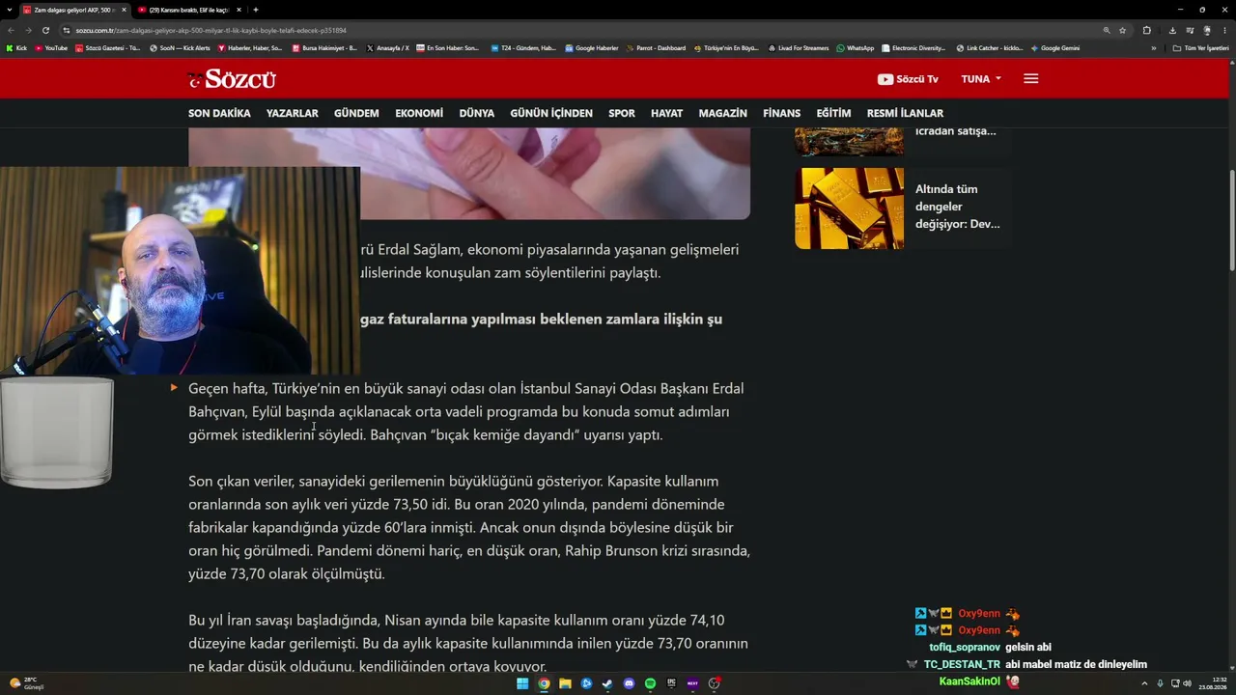The height and width of the screenshot is (695, 1236).
Task: Open the Windows Start button
Action: pos(522,683)
